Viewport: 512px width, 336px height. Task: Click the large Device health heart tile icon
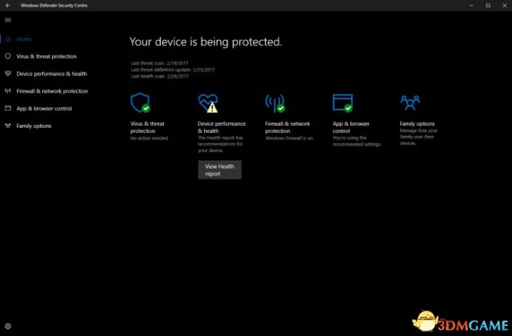coord(208,103)
